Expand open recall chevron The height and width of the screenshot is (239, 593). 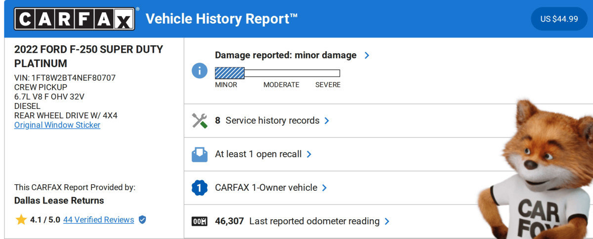[x=309, y=154]
